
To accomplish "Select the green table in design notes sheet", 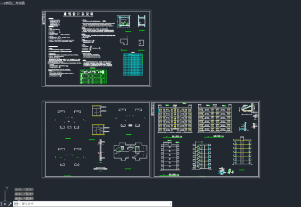I will tap(93, 77).
